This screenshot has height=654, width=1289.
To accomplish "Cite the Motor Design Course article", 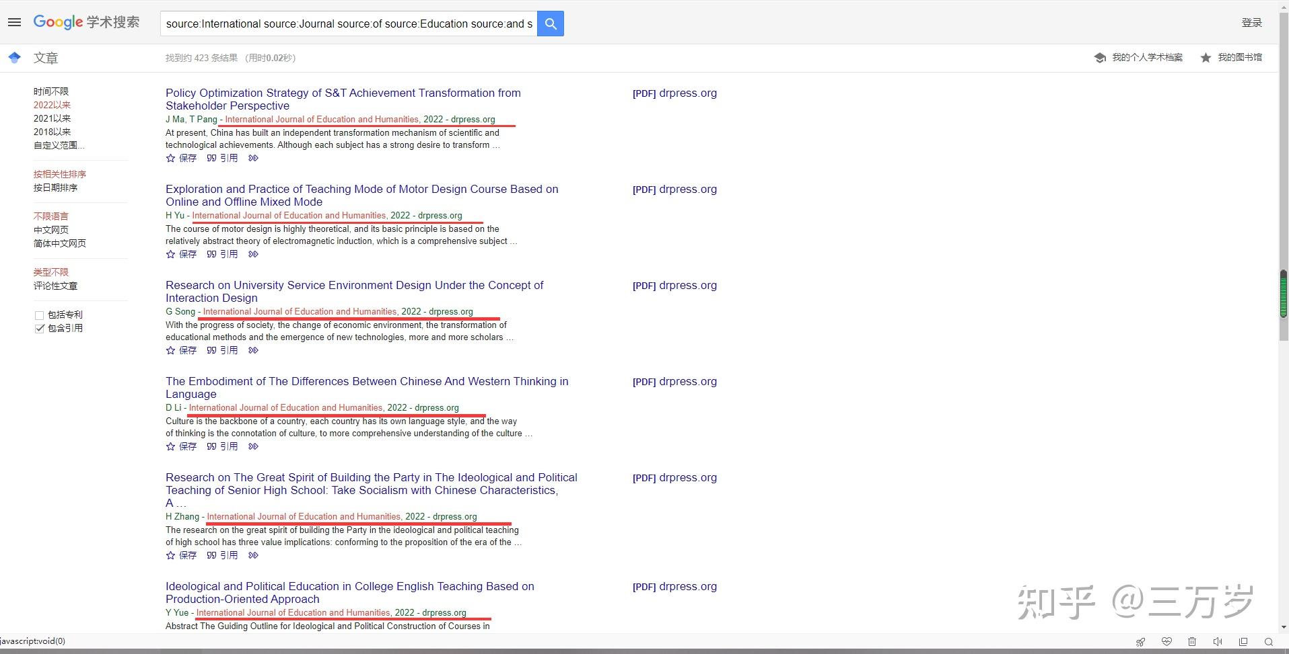I will click(222, 254).
